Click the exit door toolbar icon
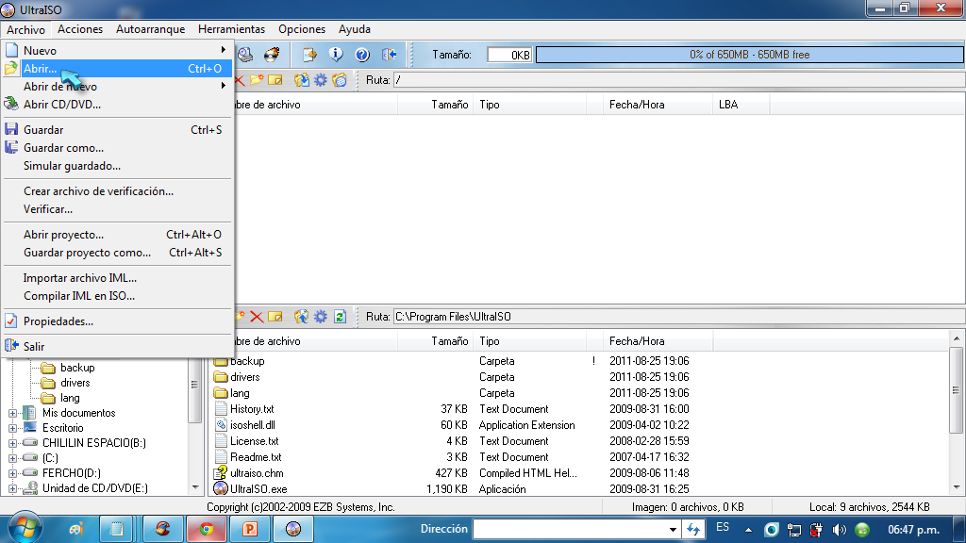966x543 pixels. coord(389,55)
